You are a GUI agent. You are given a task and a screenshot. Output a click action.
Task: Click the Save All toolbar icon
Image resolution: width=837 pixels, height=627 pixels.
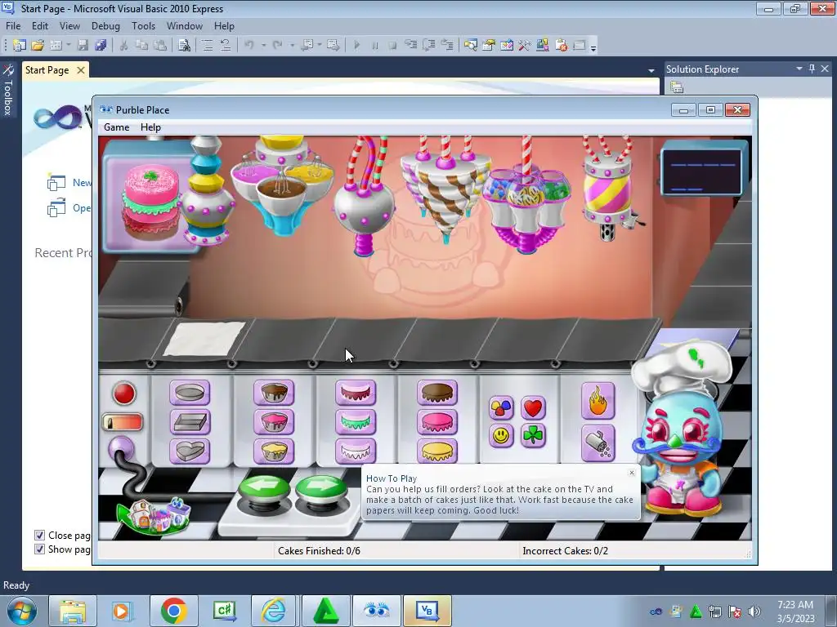click(101, 46)
